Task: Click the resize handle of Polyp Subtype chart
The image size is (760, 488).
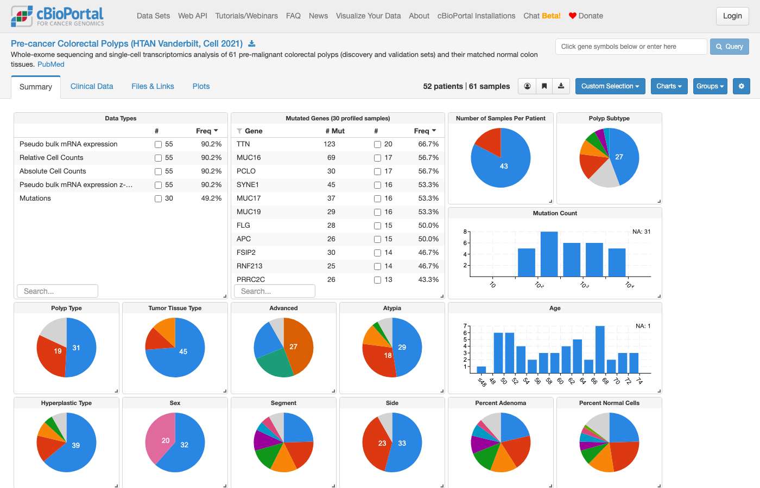Action: (x=659, y=201)
